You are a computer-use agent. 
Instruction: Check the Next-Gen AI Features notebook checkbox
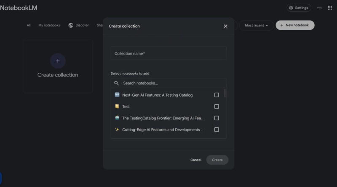pyautogui.click(x=217, y=95)
